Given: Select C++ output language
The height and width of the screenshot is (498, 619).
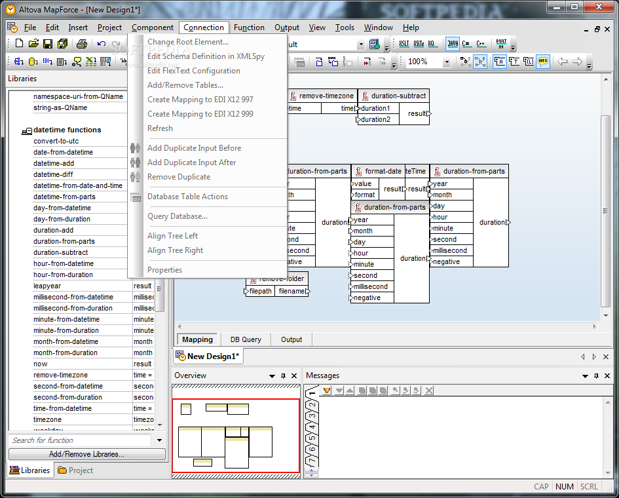Looking at the screenshot, I should tap(480, 44).
